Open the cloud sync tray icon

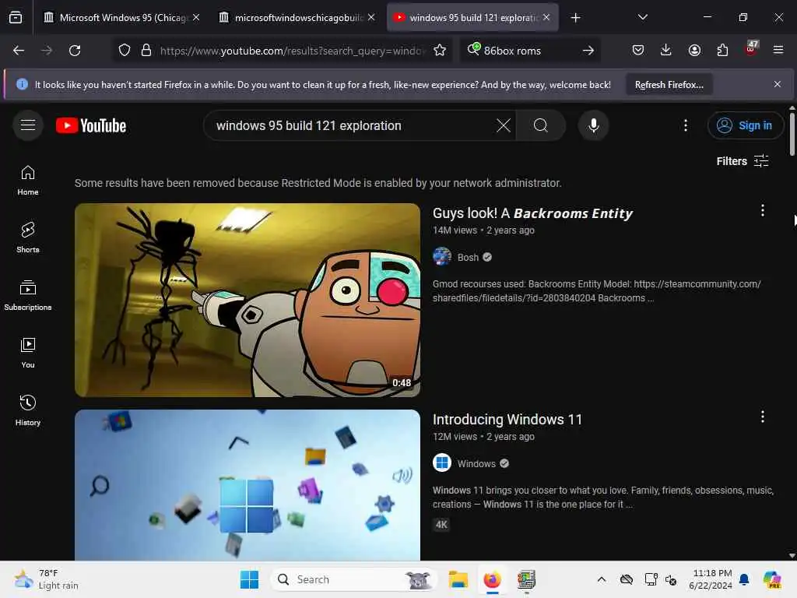click(x=627, y=579)
